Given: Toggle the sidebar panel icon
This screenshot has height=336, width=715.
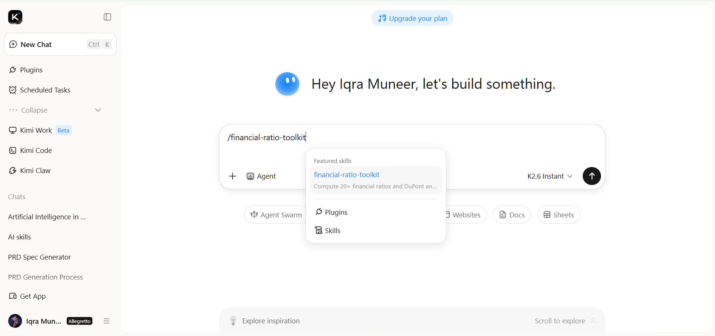Looking at the screenshot, I should (x=107, y=17).
